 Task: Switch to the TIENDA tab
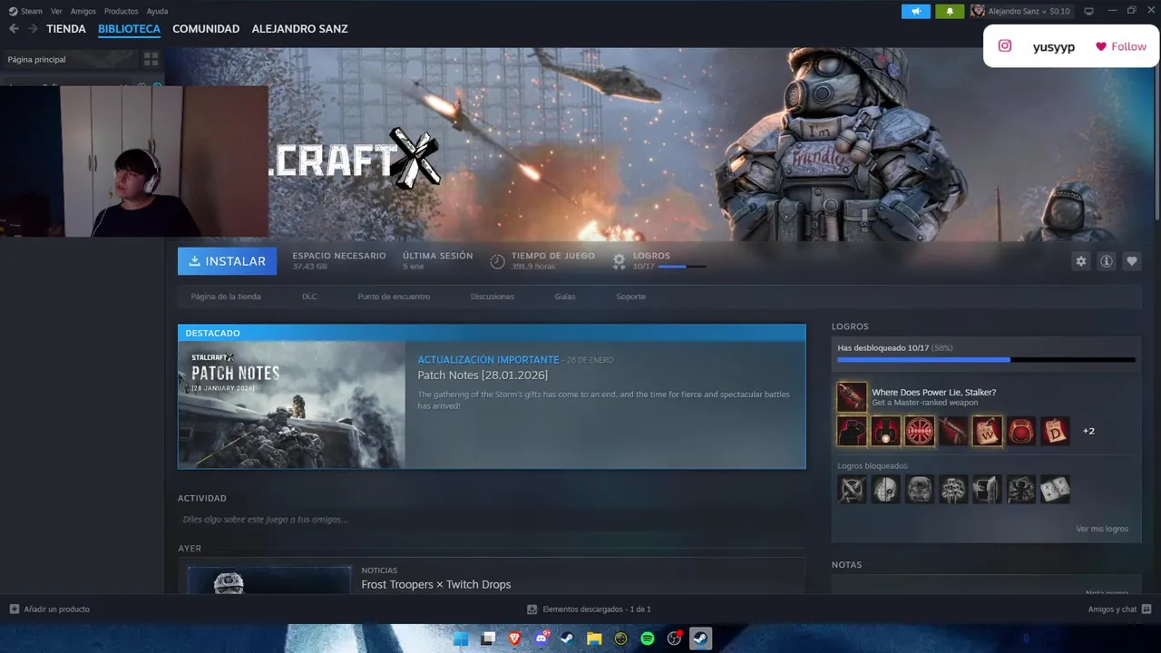point(66,29)
